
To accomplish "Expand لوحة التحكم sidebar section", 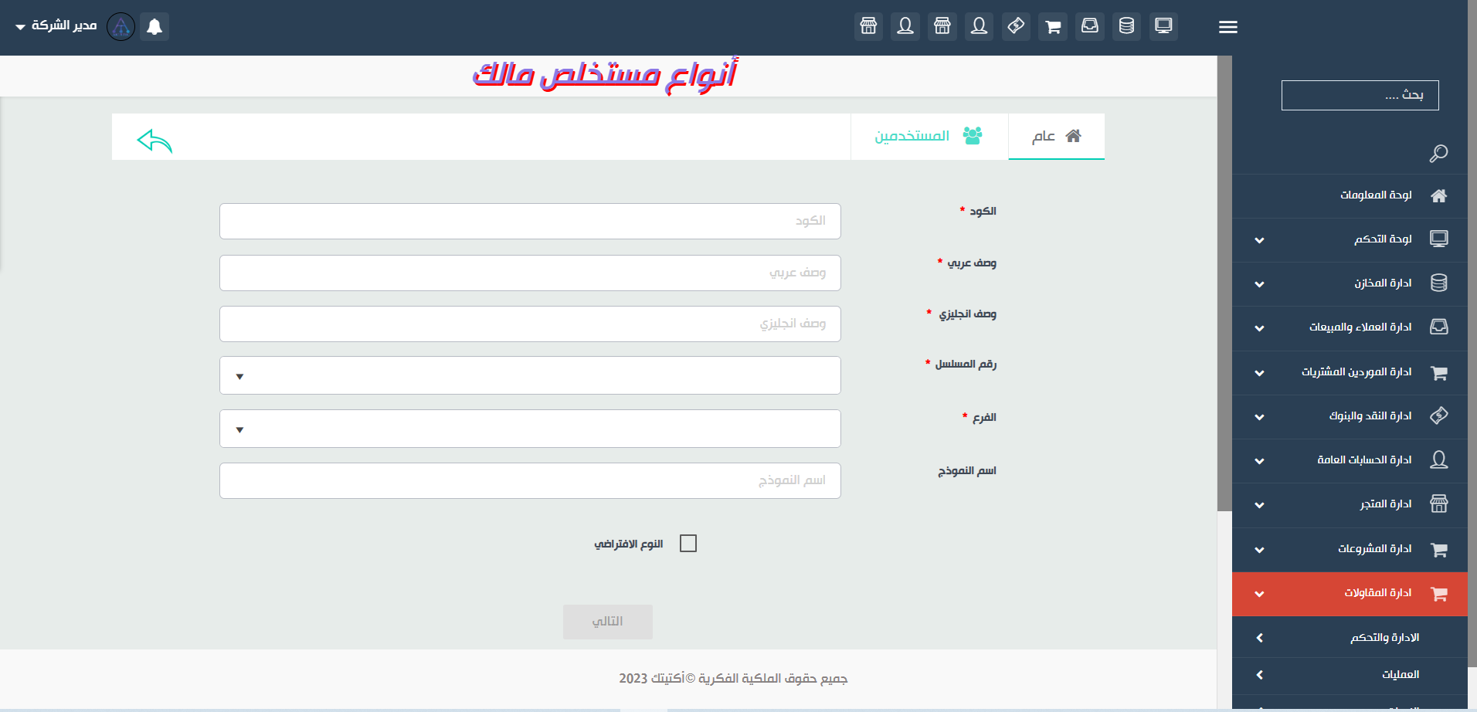I will [x=1259, y=240].
